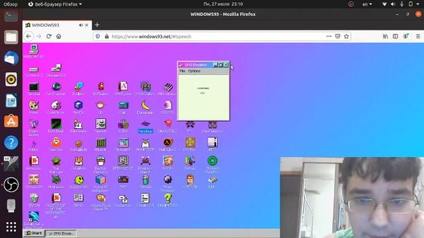Show applications grid in dock

pyautogui.click(x=11, y=227)
